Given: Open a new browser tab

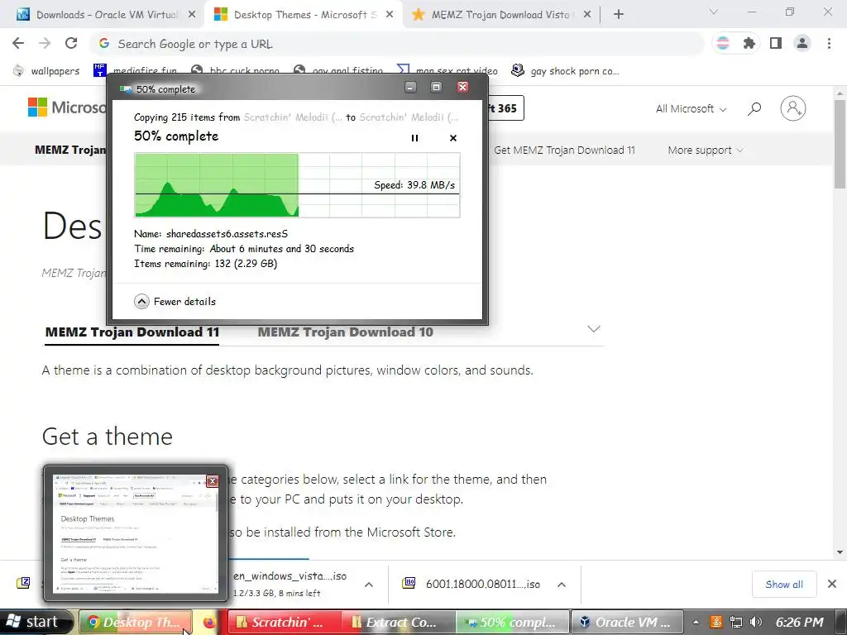Looking at the screenshot, I should 619,15.
